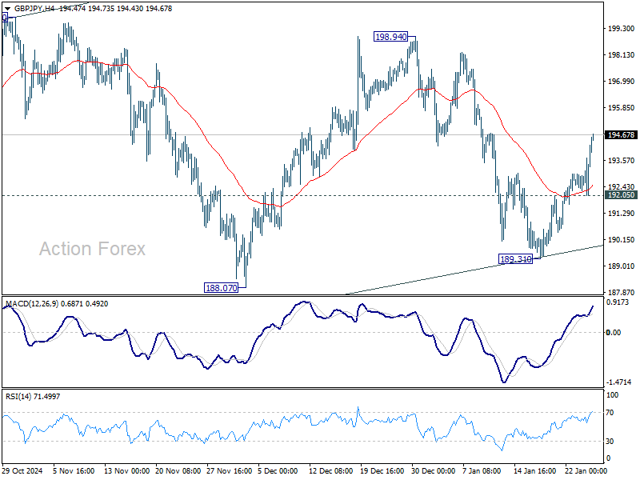Click the 195.850 price axis value
640x480 pixels.
point(622,108)
